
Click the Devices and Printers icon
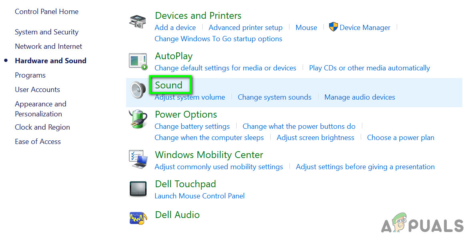tap(138, 21)
